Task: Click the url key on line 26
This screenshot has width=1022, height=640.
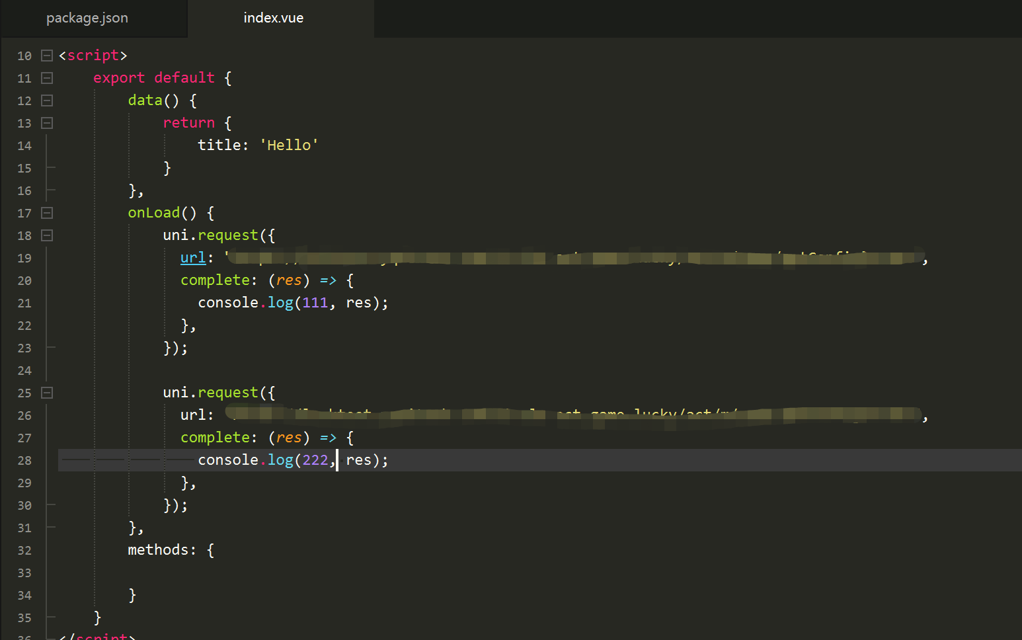Action: click(x=193, y=415)
